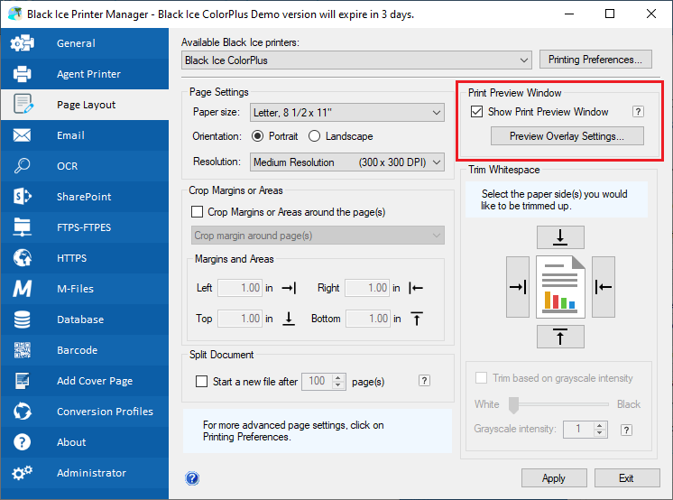673x500 pixels.
Task: Click the Add Cover Page icon
Action: [x=23, y=381]
